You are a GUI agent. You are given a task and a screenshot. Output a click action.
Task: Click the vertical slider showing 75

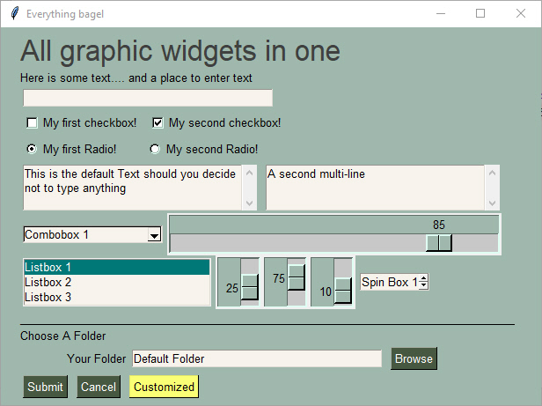[297, 277]
